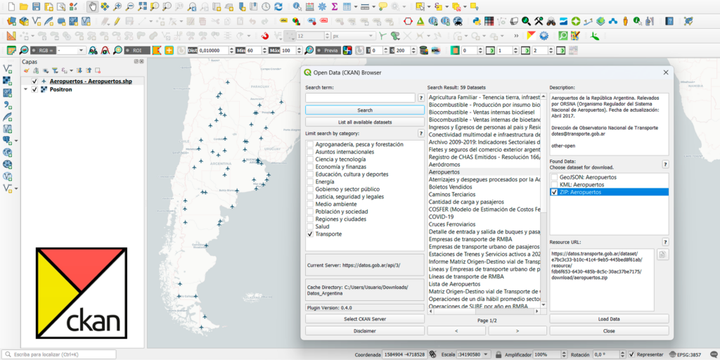The height and width of the screenshot is (360, 720).
Task: Show statistical summary sigma icon
Action: coord(335,7)
